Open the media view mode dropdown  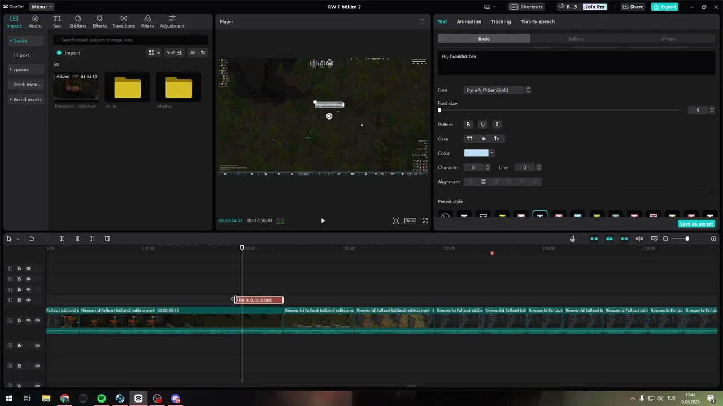154,52
